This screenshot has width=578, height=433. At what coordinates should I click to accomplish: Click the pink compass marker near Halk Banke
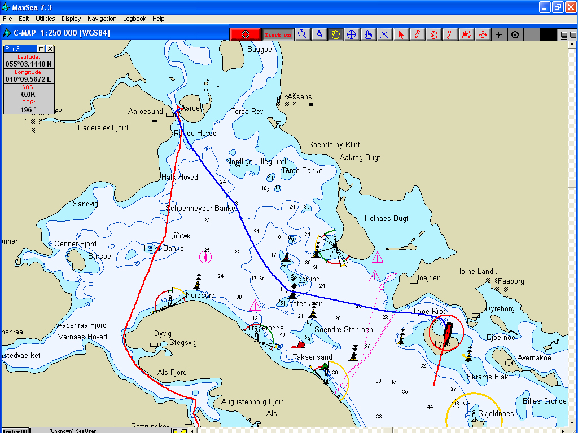(x=205, y=257)
